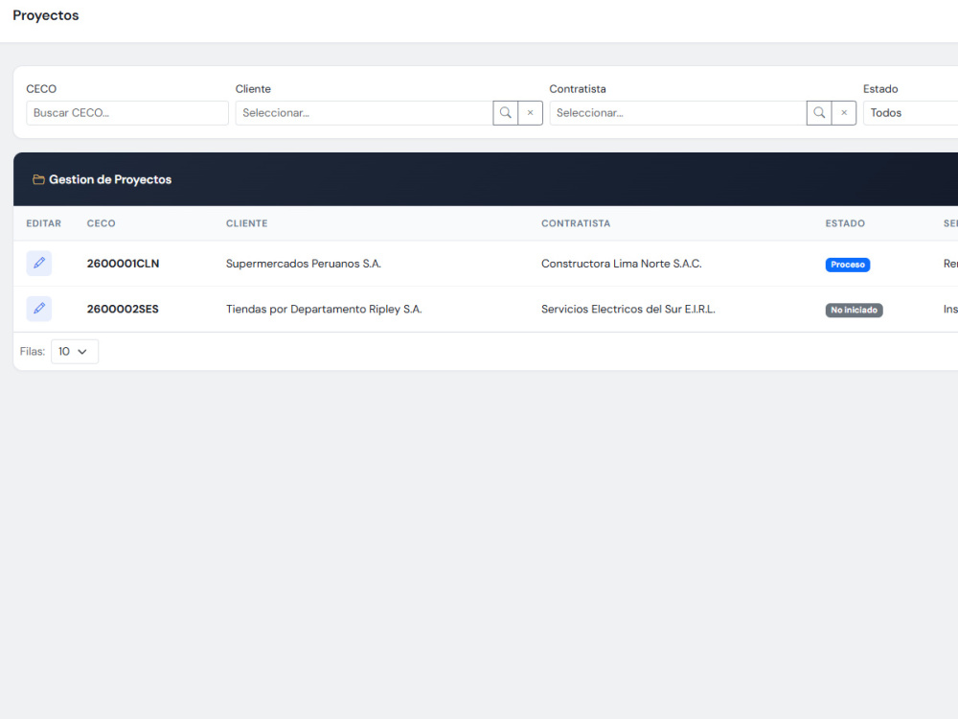
Task: Sort by the CONTRATISTA column header
Action: (576, 223)
